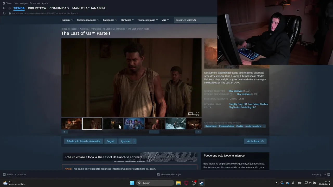333x187 pixels.
Task: Switch to the COMUNIDAD tab
Action: pos(59,8)
